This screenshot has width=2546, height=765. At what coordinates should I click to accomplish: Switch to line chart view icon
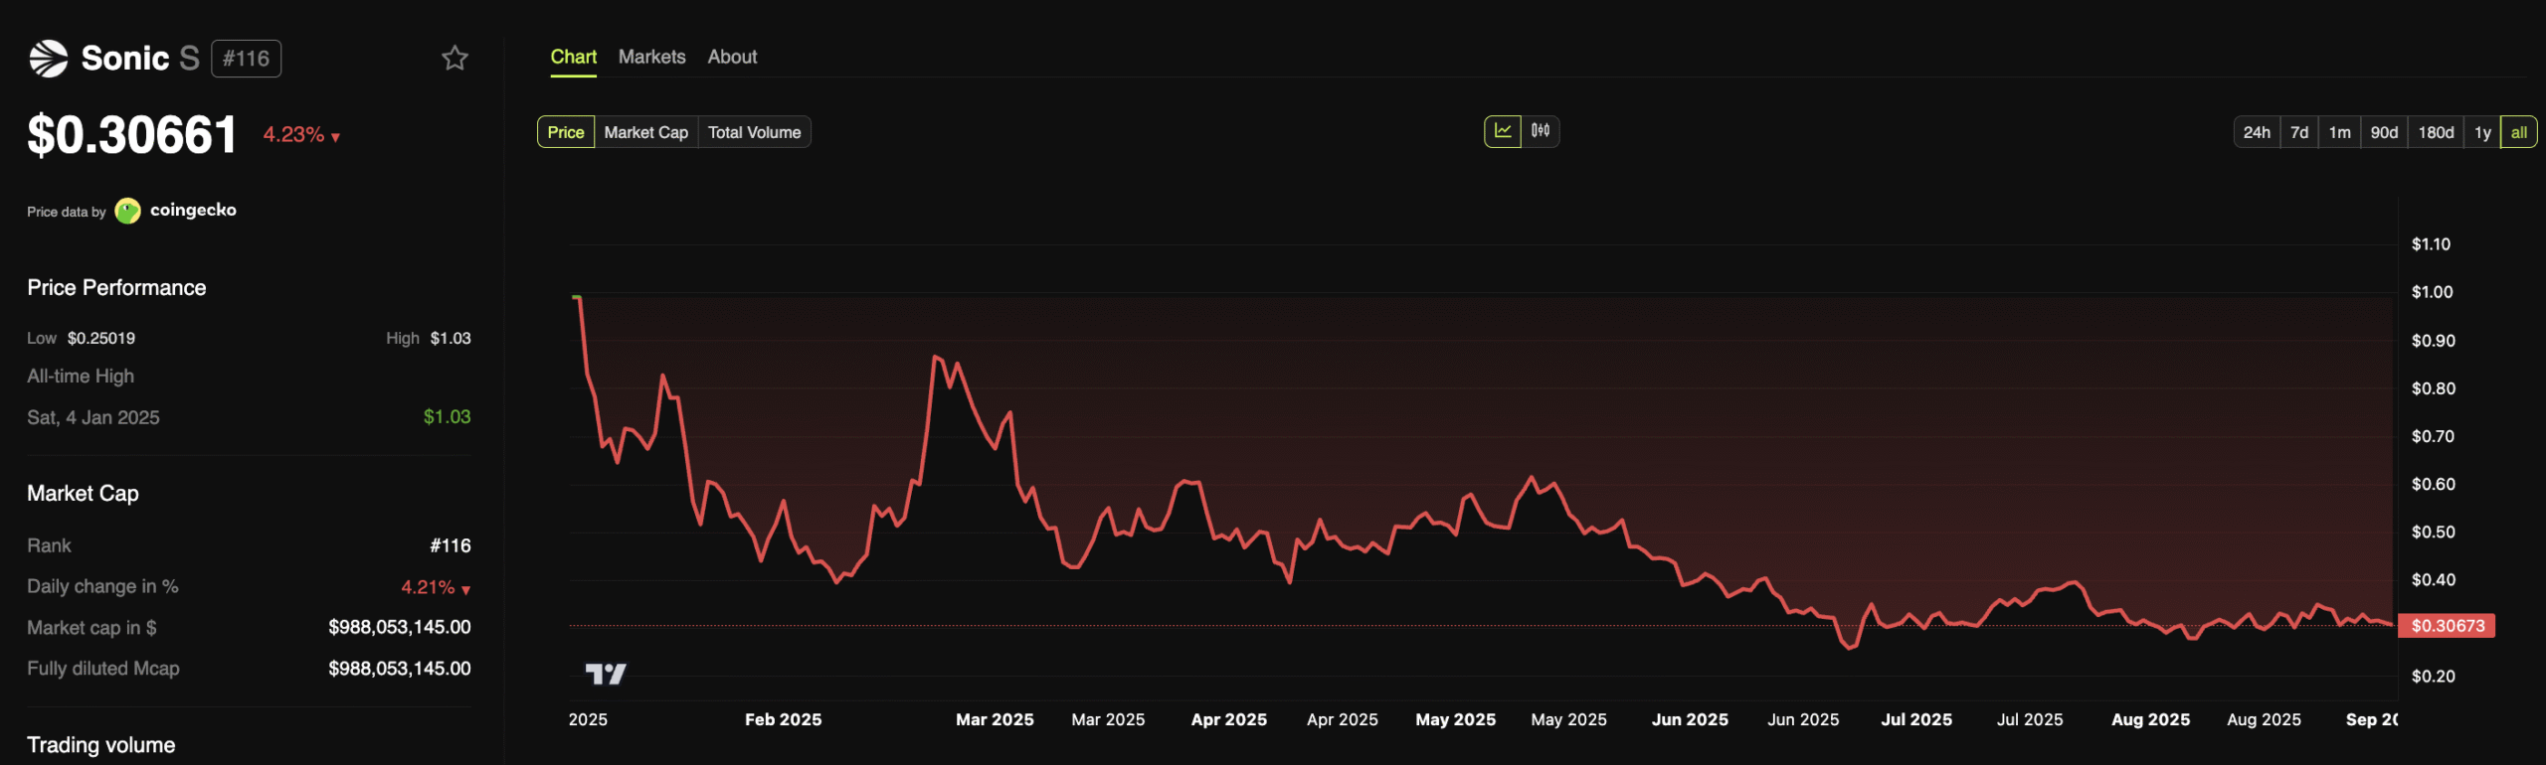(x=1502, y=131)
